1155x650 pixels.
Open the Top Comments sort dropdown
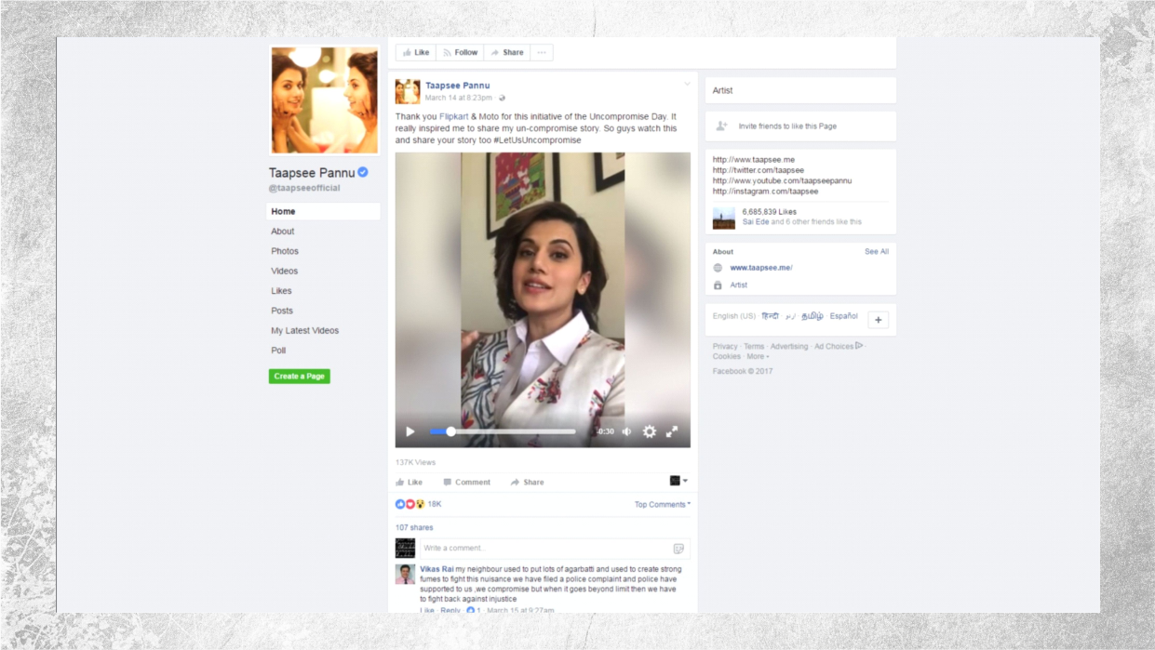point(663,505)
